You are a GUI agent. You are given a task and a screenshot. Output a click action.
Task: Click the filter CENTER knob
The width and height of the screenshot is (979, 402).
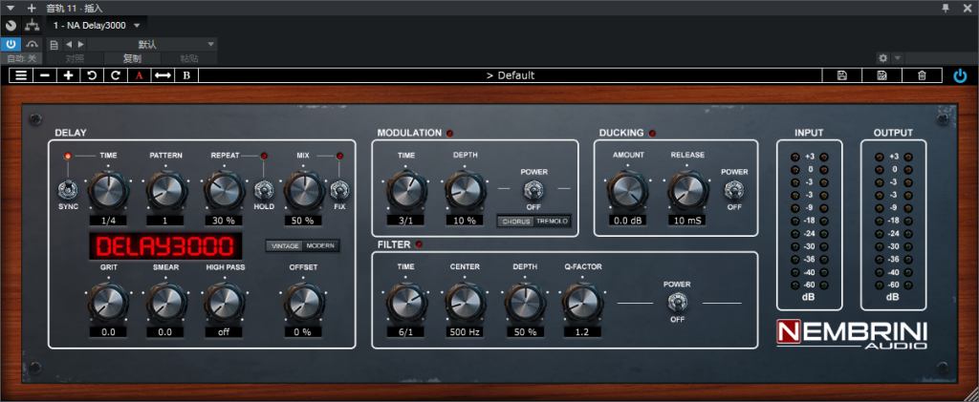pyautogui.click(x=465, y=303)
